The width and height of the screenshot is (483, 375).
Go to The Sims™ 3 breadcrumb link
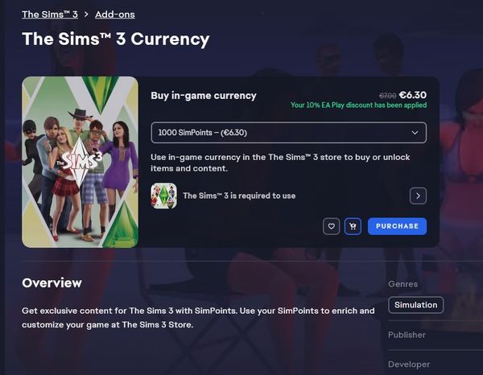50,14
